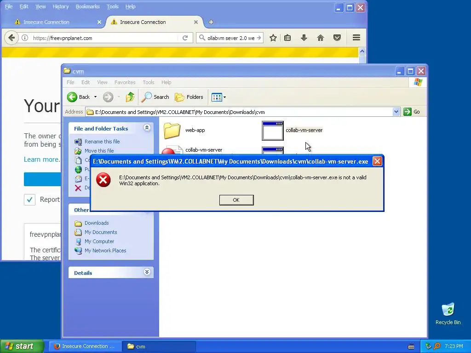Image resolution: width=471 pixels, height=353 pixels.
Task: Close the first Insecure Connection tab
Action: click(x=99, y=22)
